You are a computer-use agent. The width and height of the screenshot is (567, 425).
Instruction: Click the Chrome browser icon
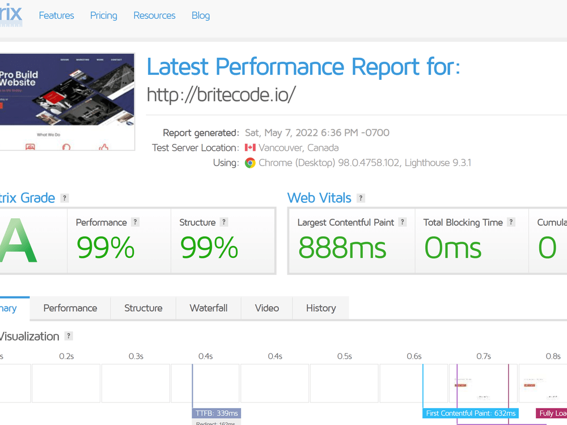250,163
